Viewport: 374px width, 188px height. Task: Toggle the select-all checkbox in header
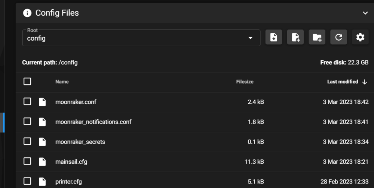[27, 81]
